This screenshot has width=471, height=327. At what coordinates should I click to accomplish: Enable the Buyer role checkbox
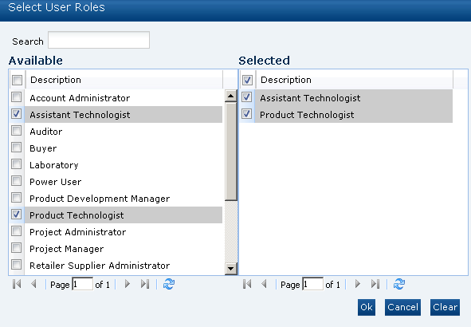(x=16, y=148)
